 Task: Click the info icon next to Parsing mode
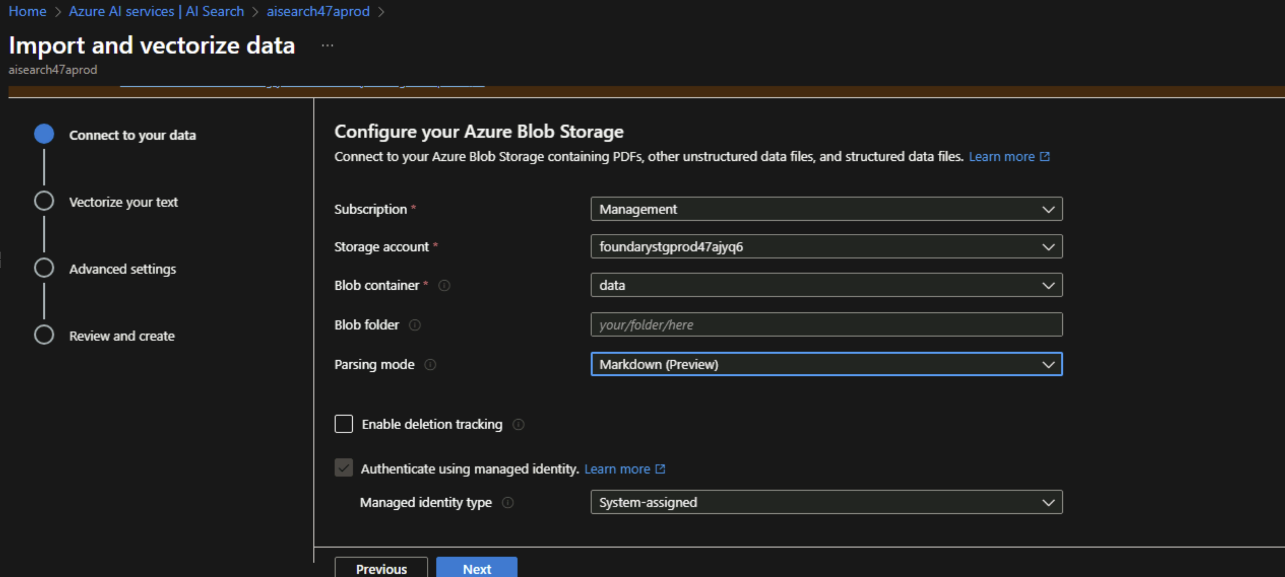pyautogui.click(x=430, y=365)
